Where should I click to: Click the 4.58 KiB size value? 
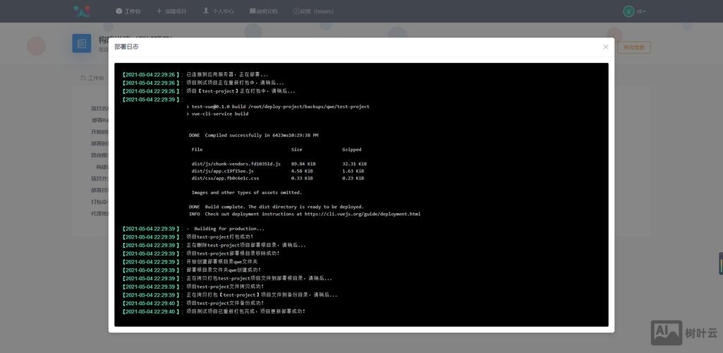pyautogui.click(x=302, y=171)
